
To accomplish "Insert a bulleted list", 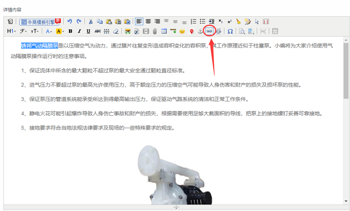I will pos(203,21).
